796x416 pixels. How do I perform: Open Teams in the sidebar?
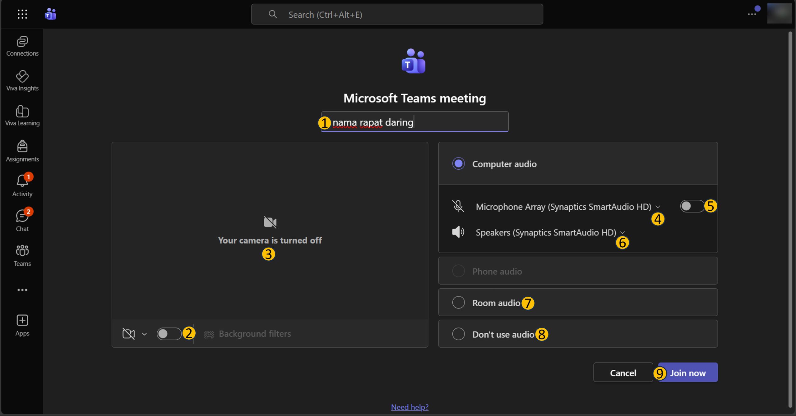22,255
